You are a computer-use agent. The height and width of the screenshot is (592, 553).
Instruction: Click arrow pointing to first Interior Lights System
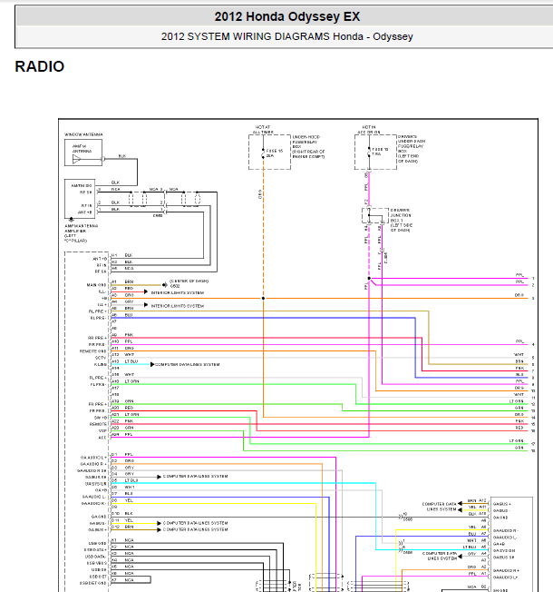coord(146,291)
